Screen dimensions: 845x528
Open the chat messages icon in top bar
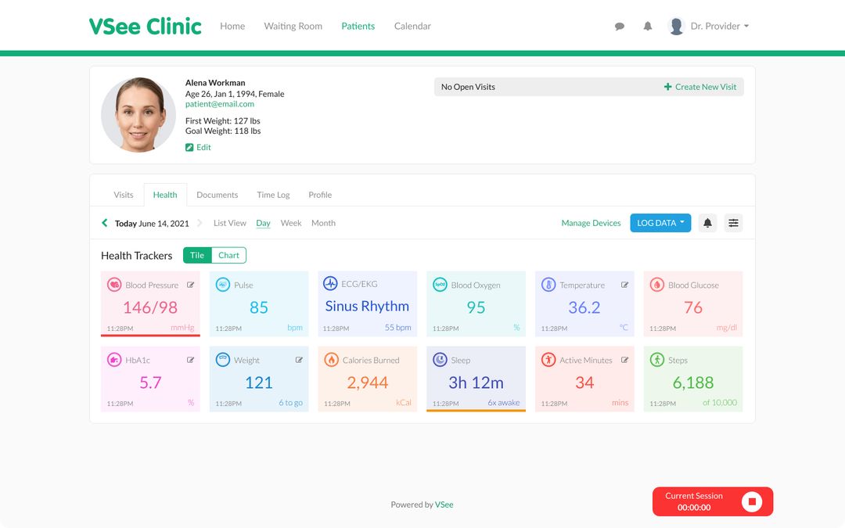click(619, 26)
